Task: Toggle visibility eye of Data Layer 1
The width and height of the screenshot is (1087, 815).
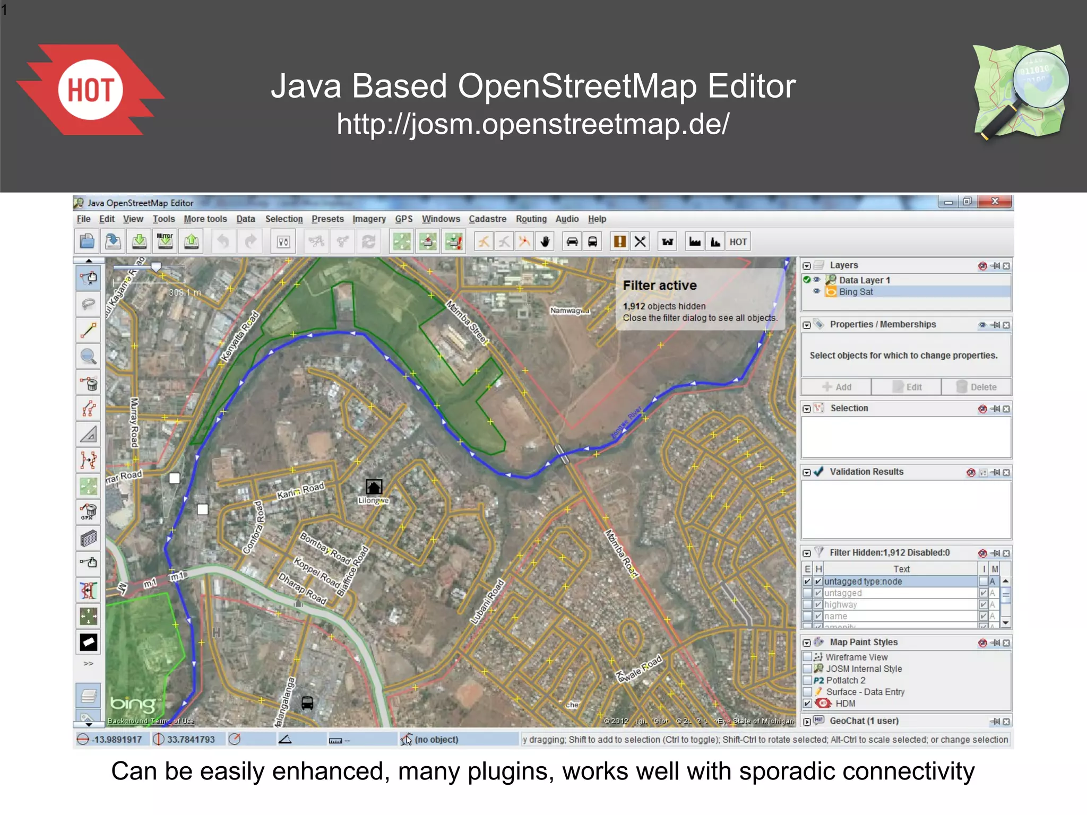Action: (x=817, y=280)
